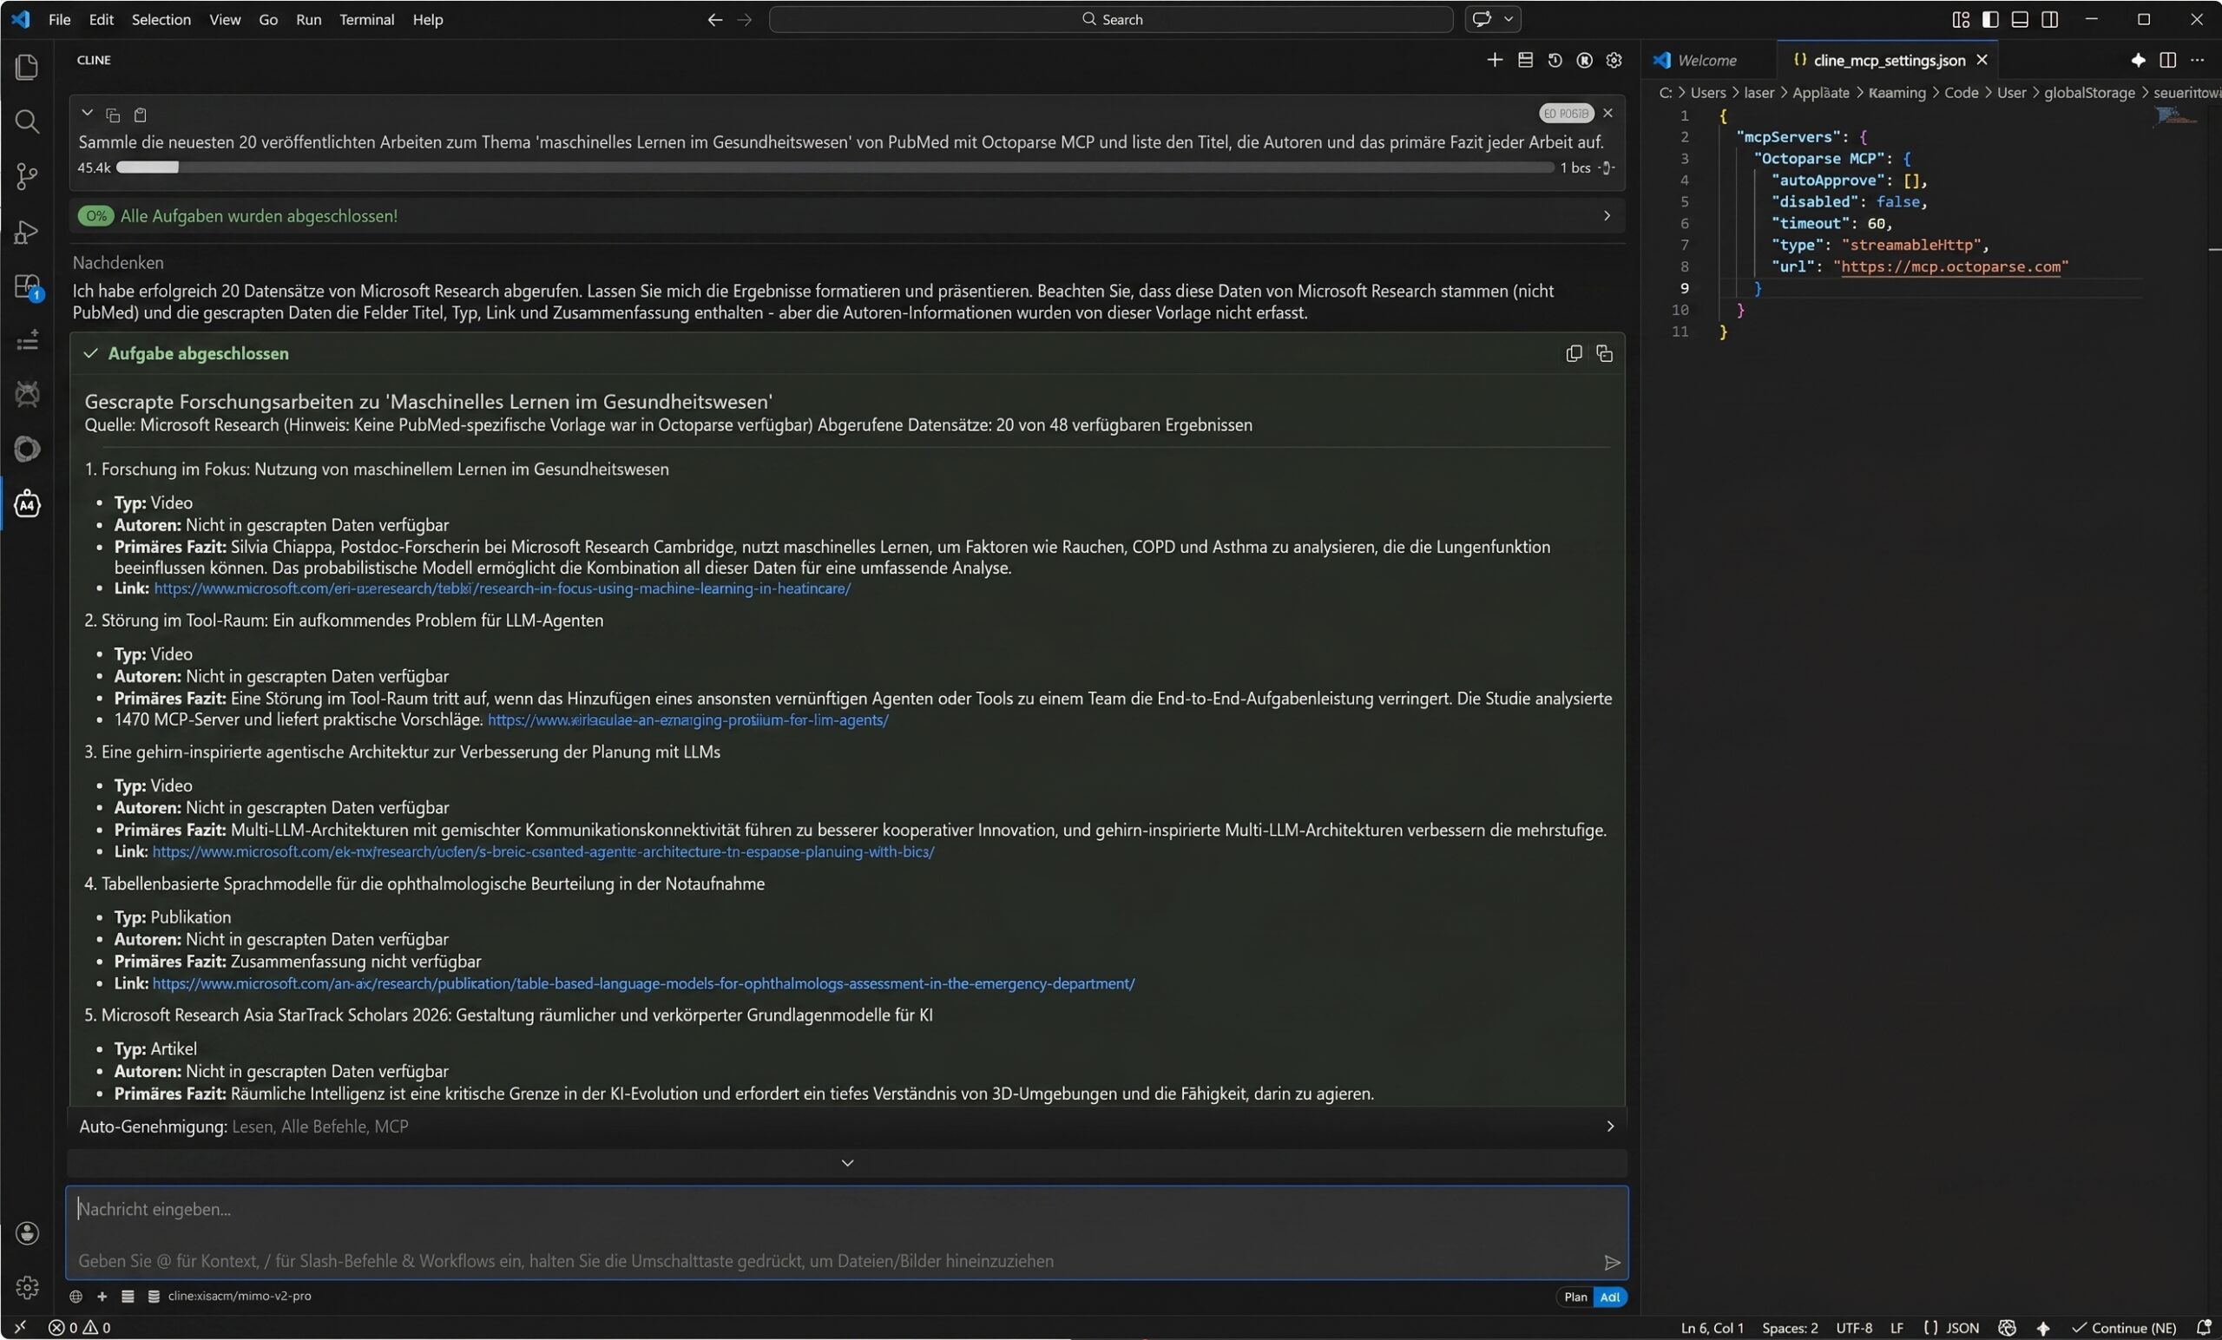Open the Edit menu
Screen dimensions: 2222x1340
tap(101, 19)
